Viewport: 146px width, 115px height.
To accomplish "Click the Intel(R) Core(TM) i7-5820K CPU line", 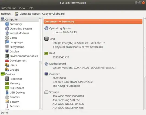I will [x=79, y=43].
